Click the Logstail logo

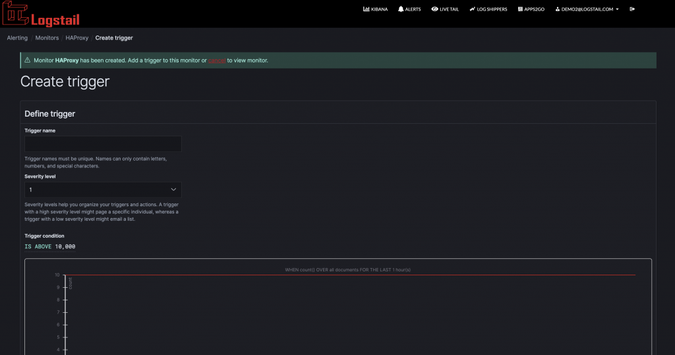coord(41,14)
